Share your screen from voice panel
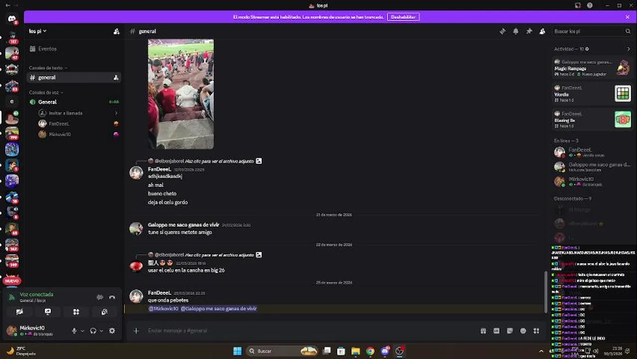637x359 pixels. [x=48, y=312]
